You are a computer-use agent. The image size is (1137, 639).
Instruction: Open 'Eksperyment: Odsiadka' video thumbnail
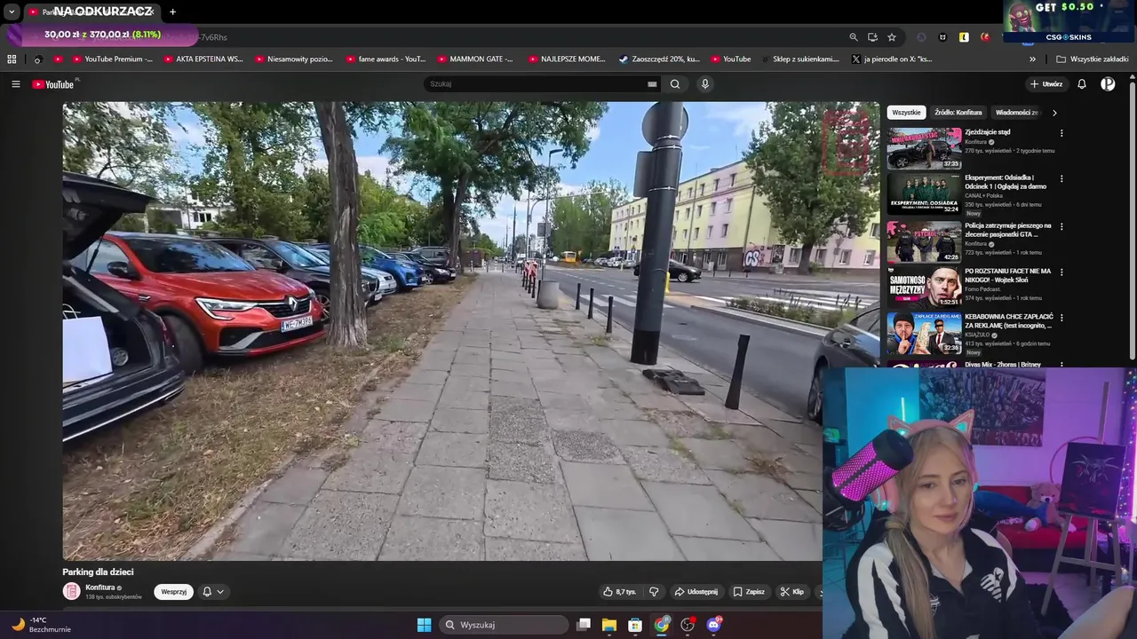[x=924, y=193]
